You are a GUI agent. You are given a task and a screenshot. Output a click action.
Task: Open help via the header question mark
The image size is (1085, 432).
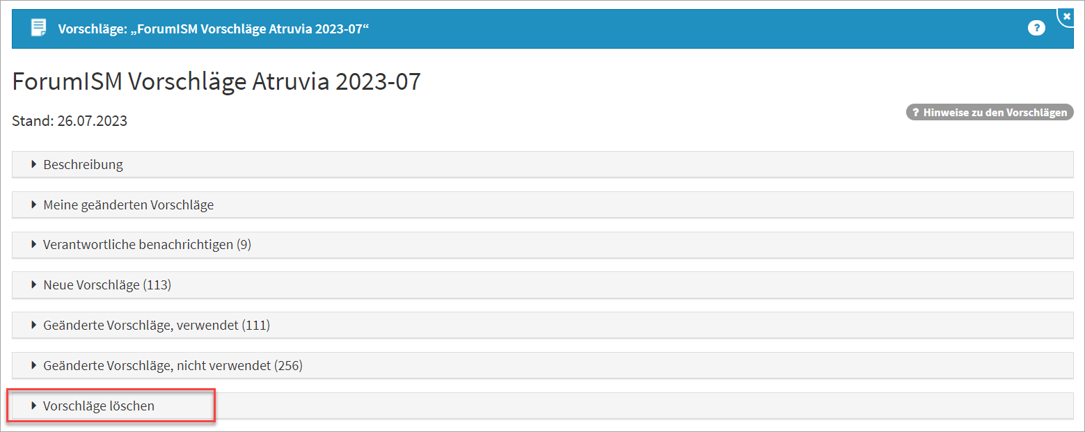coord(1036,29)
